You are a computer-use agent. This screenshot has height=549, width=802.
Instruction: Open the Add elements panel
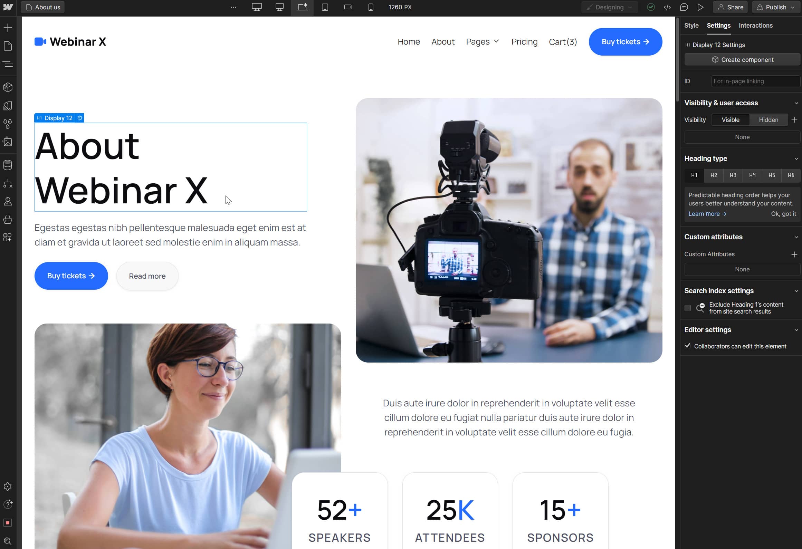click(8, 28)
